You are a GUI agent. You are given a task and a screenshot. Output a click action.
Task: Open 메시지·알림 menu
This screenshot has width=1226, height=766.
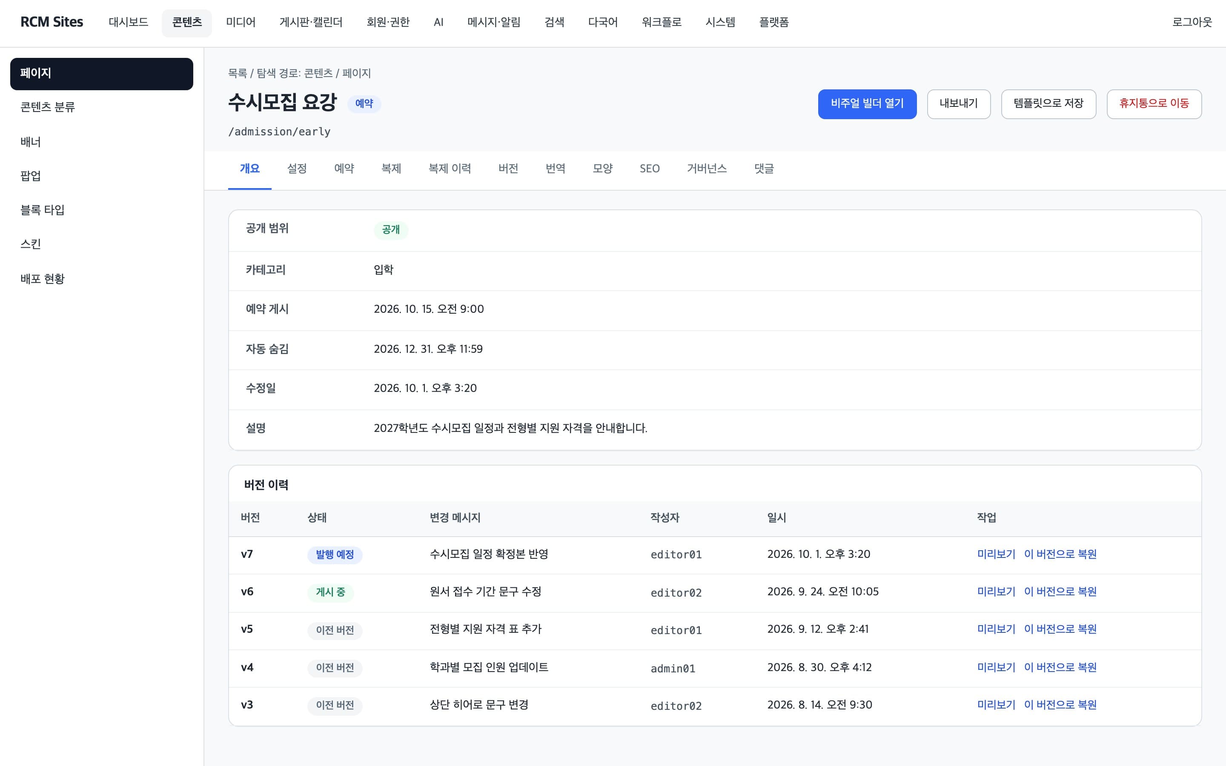click(x=494, y=22)
